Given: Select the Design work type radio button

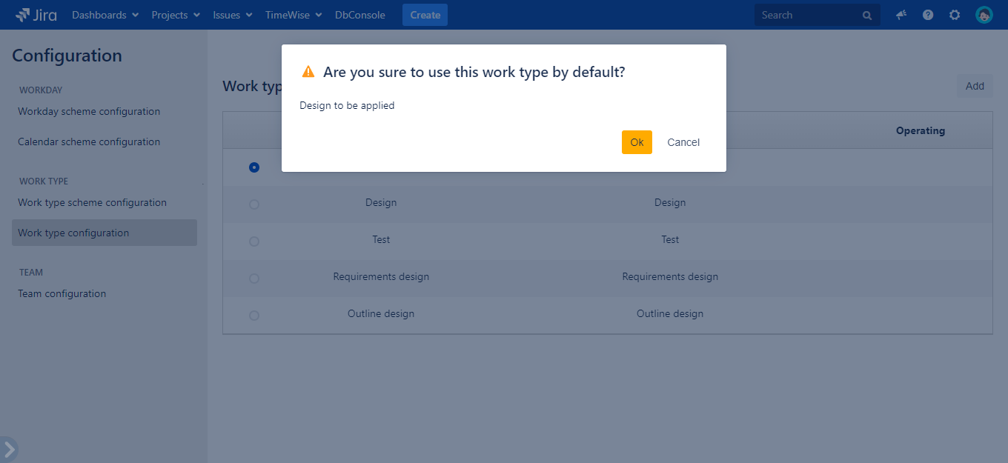Looking at the screenshot, I should [x=254, y=204].
